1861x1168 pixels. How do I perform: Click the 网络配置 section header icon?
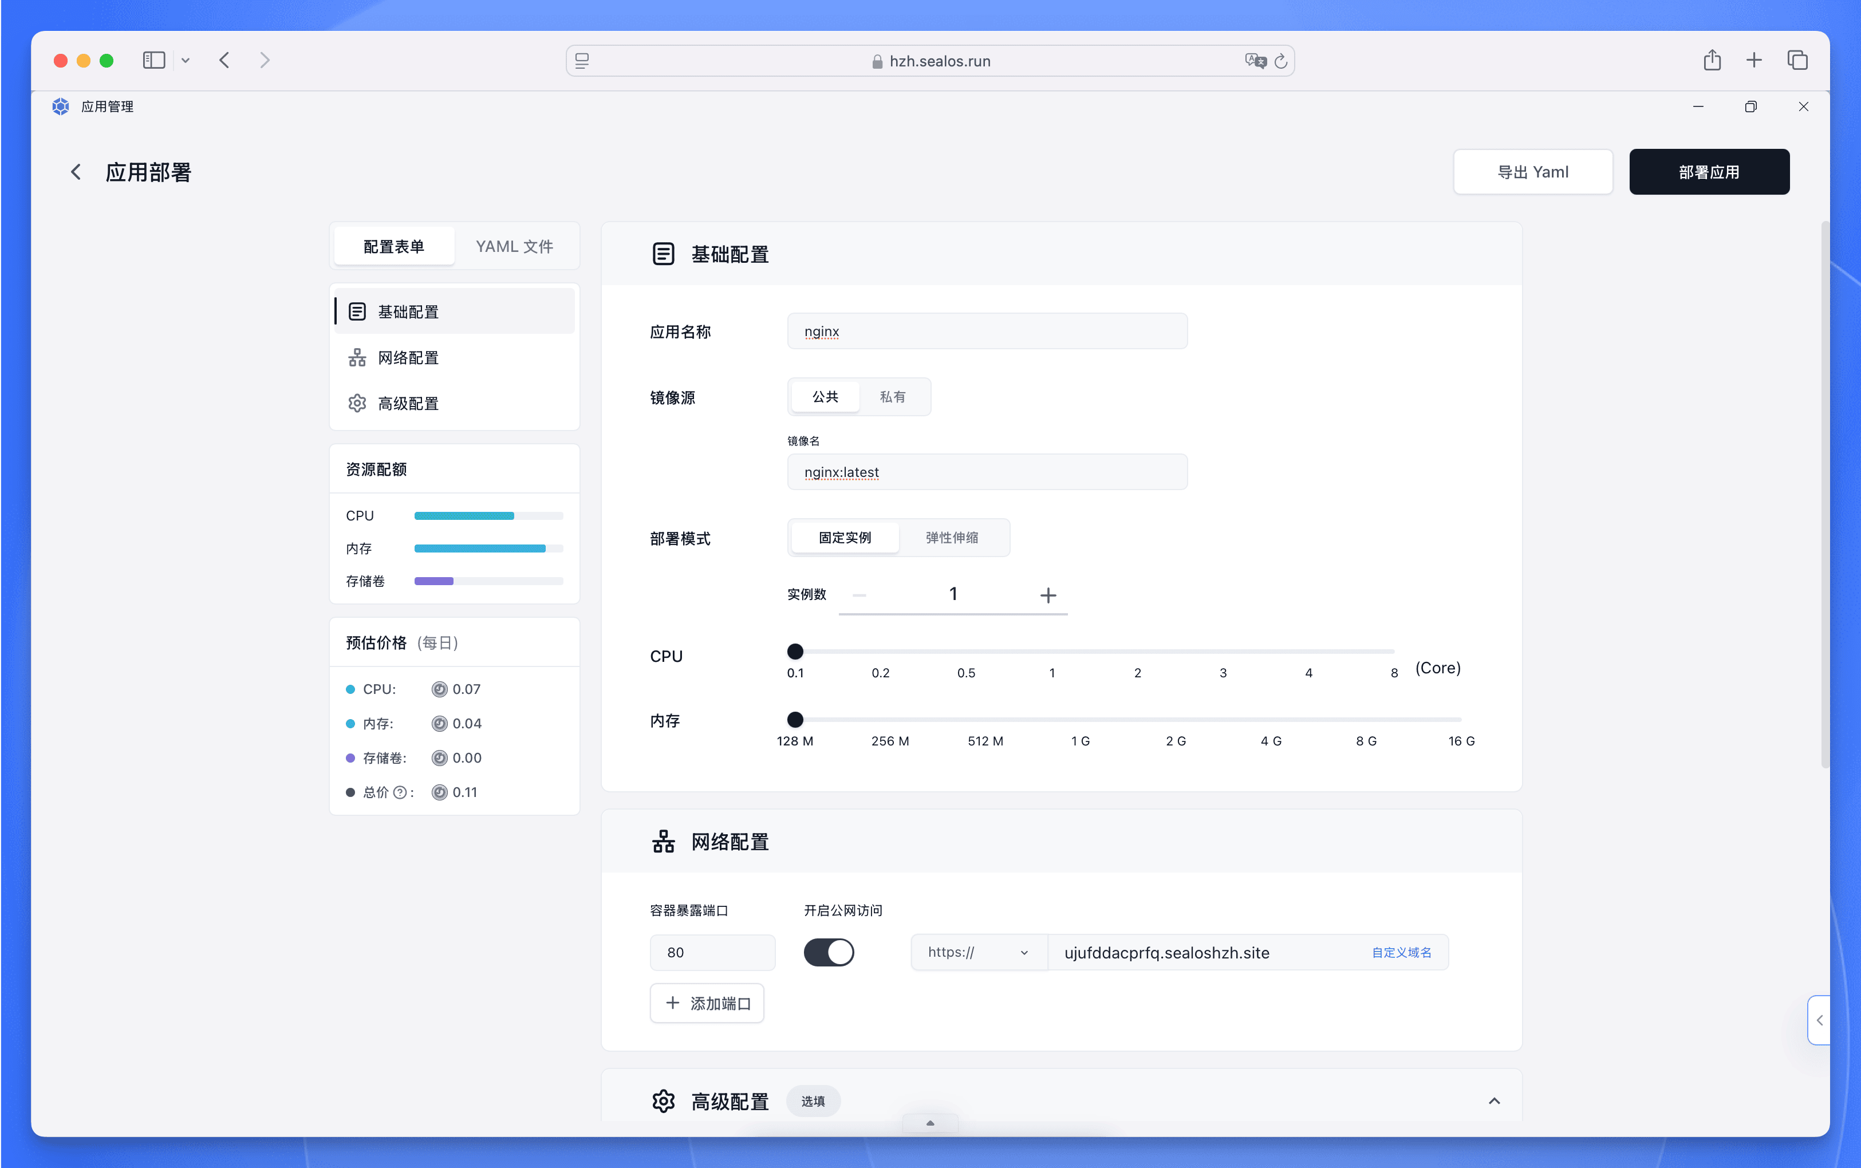pyautogui.click(x=664, y=842)
